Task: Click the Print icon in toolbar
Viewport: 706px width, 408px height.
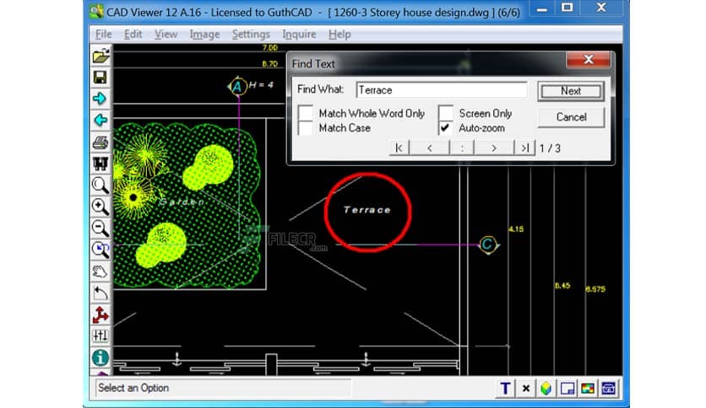Action: [x=100, y=142]
